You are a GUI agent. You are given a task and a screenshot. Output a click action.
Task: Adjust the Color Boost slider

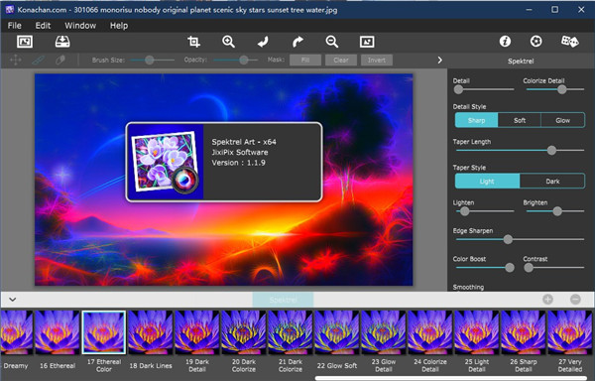[485, 268]
